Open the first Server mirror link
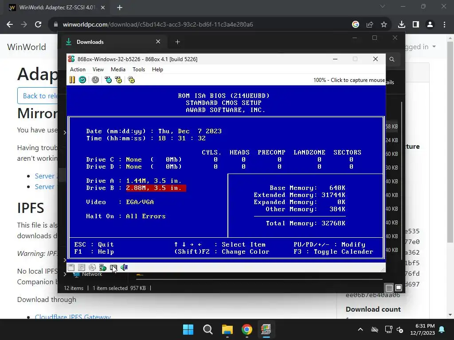454x340 pixels. tap(45, 176)
